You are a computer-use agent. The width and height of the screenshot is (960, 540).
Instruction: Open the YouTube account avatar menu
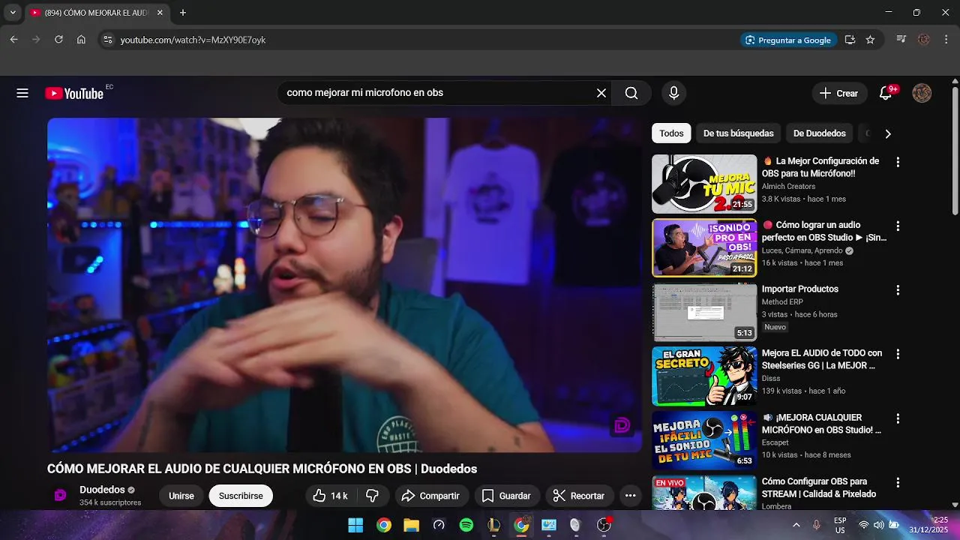pyautogui.click(x=922, y=93)
